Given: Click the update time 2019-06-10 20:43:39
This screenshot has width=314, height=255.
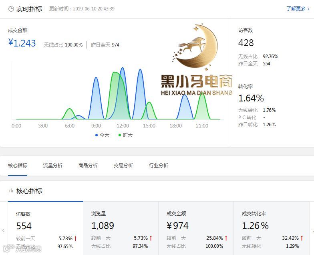Looking at the screenshot, I should click(x=94, y=9).
